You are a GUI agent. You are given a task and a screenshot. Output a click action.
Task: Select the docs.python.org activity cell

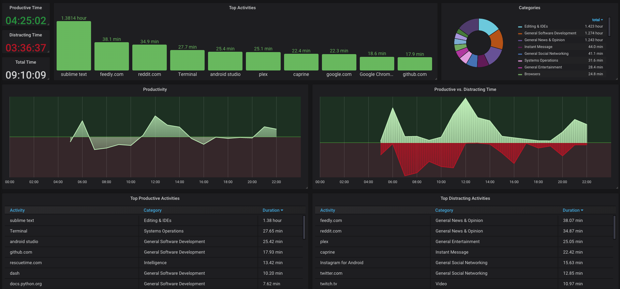26,284
